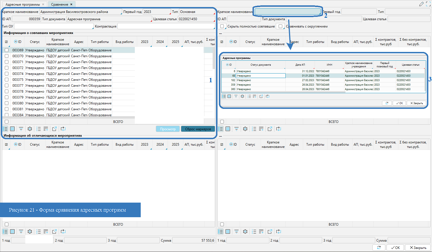Click the 'Сброс маркеров' button
The height and width of the screenshot is (252, 432).
pyautogui.click(x=198, y=129)
